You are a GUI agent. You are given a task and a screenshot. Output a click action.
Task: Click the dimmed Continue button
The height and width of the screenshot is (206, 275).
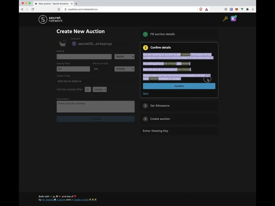click(x=96, y=119)
